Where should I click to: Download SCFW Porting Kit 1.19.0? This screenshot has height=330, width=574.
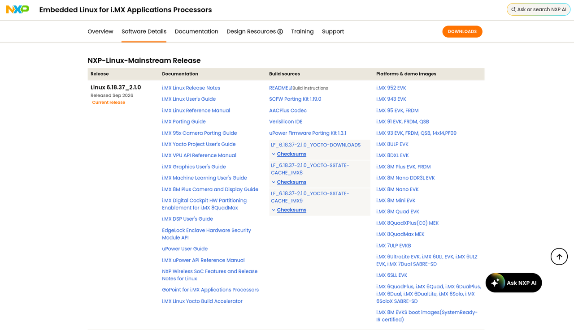click(295, 99)
